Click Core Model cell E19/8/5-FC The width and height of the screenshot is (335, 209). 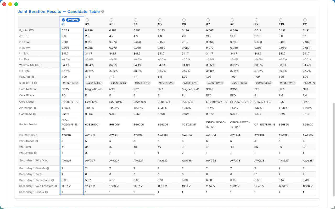[262, 102]
